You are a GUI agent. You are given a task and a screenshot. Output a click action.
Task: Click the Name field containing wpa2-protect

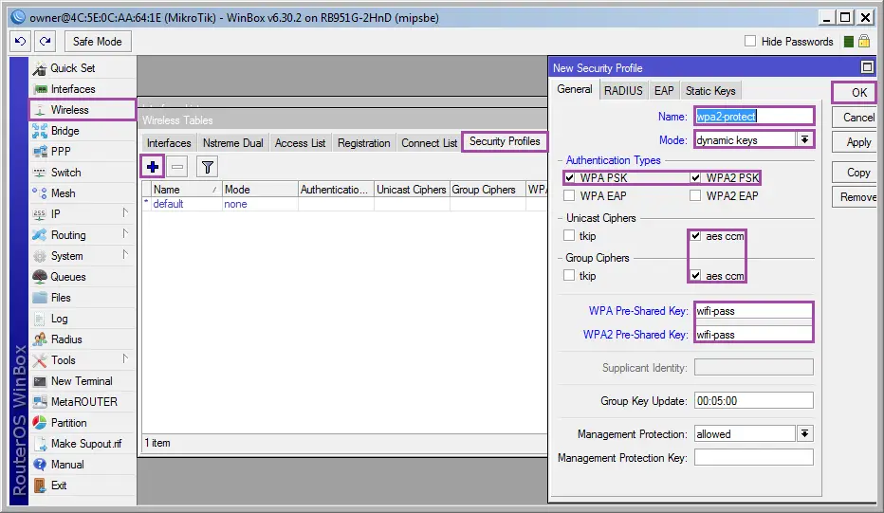pos(754,116)
